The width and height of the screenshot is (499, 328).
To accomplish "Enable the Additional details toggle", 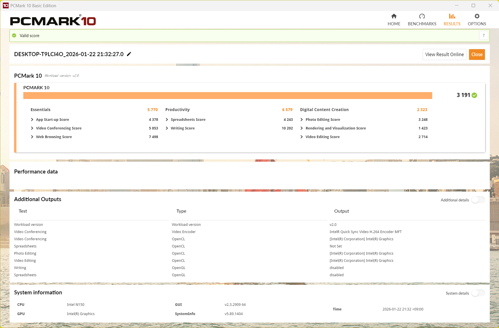I will [x=478, y=200].
